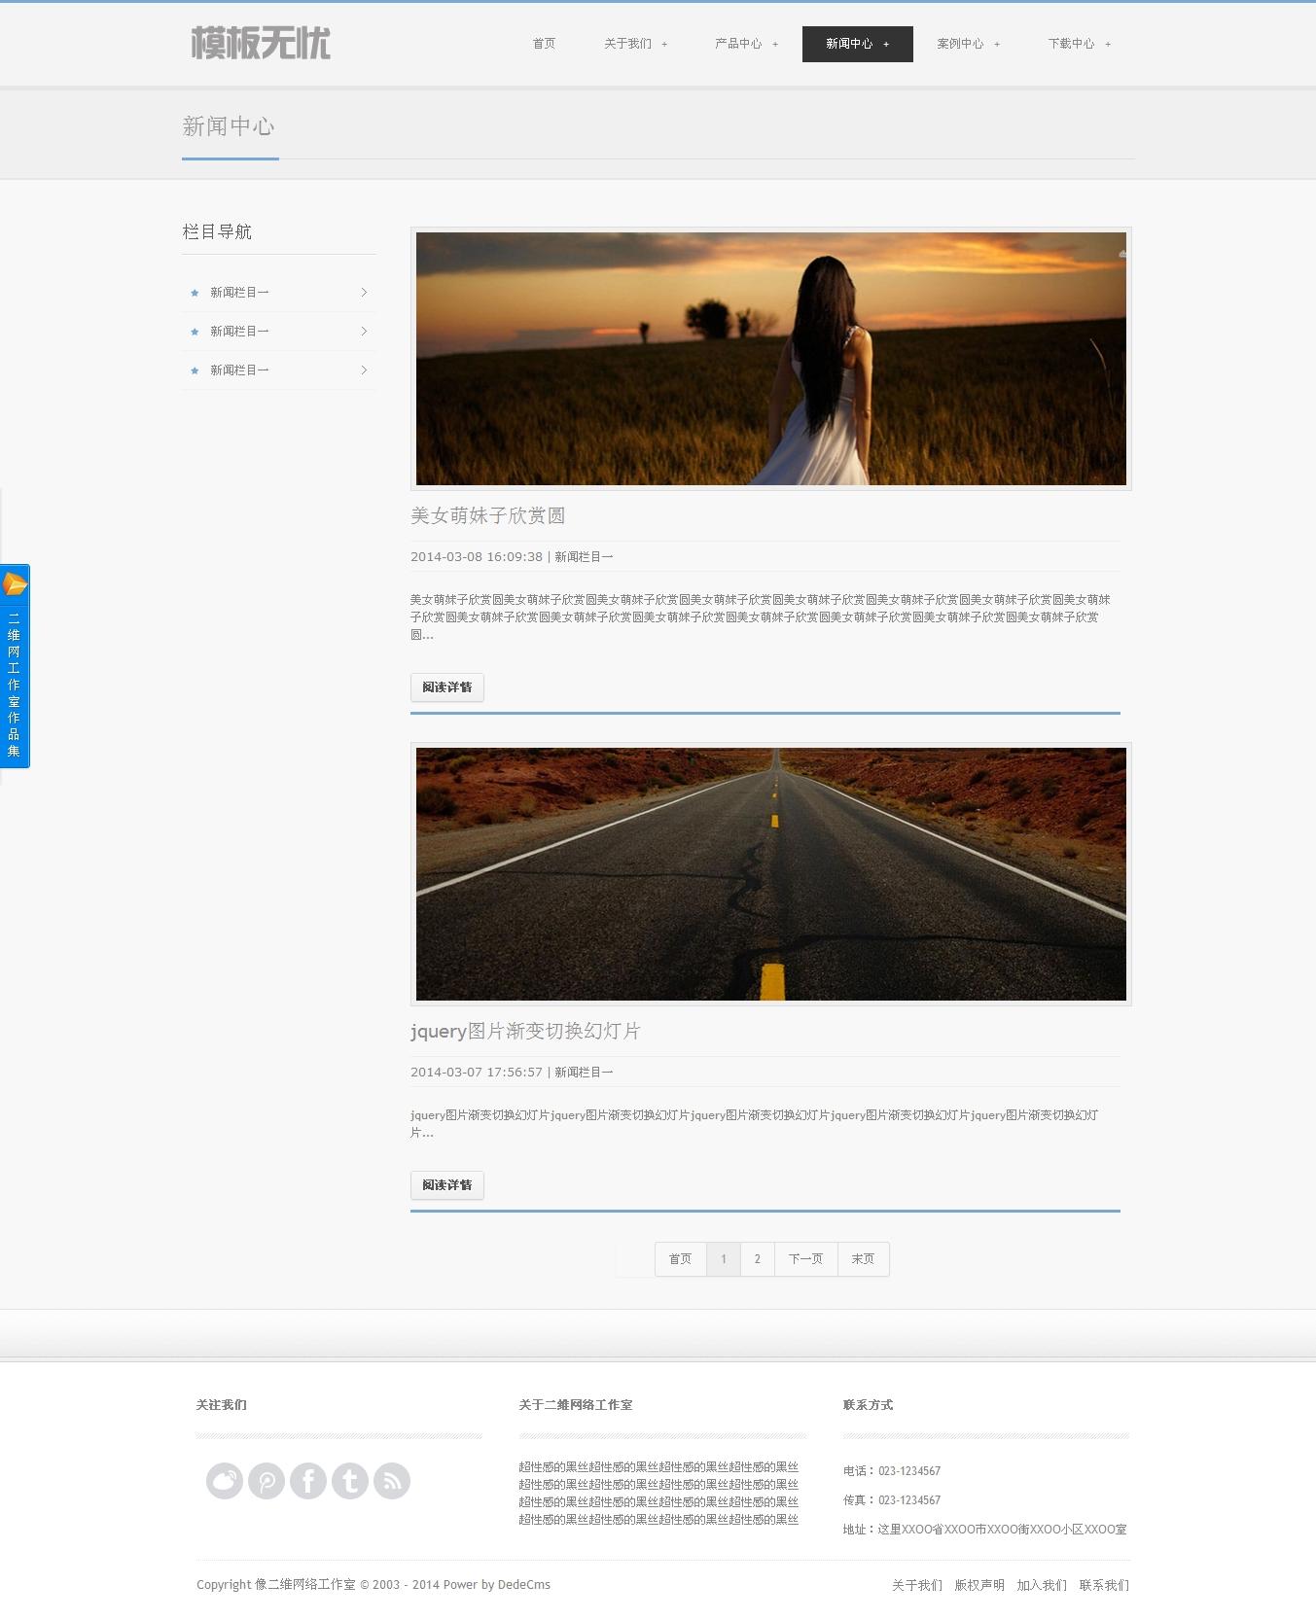Click the orange icon on floating side widget

pyautogui.click(x=15, y=584)
